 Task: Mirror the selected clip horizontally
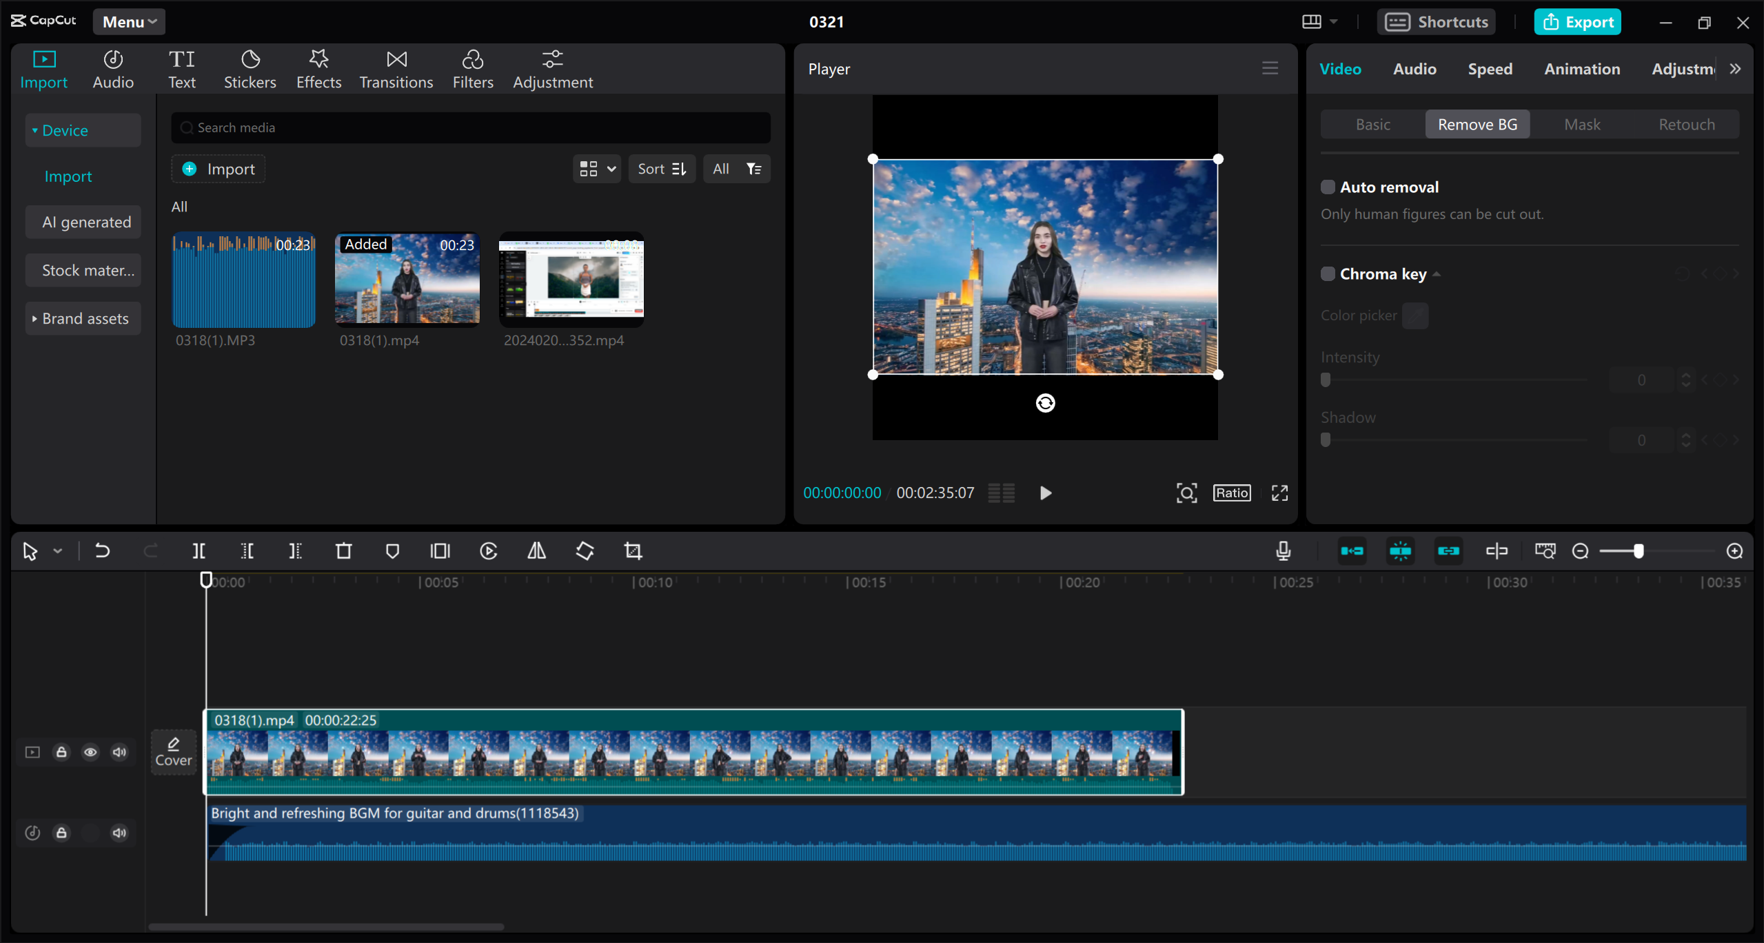click(x=536, y=551)
